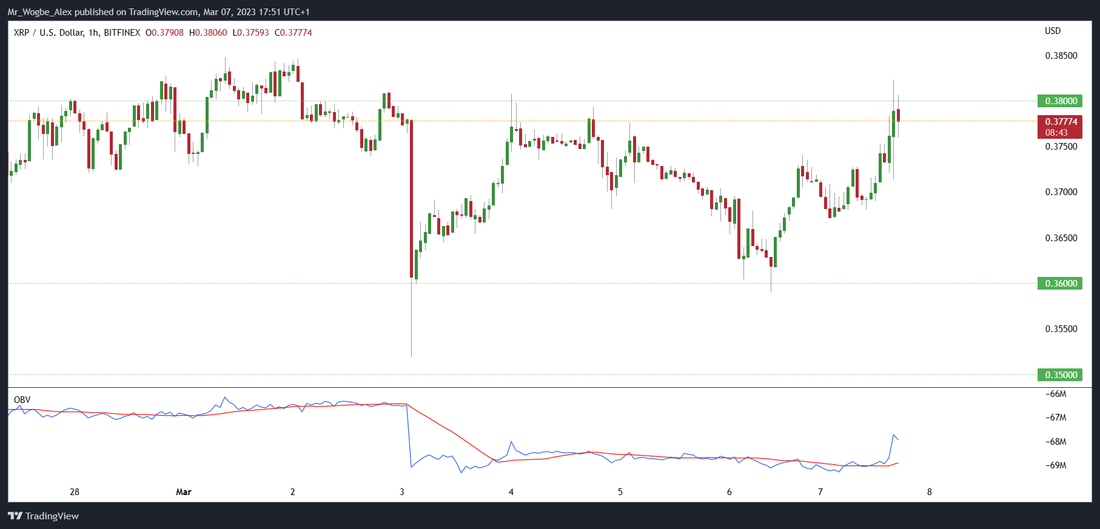Click the -68M OBV axis value
Screen dimensions: 1100x529
(x=1055, y=442)
